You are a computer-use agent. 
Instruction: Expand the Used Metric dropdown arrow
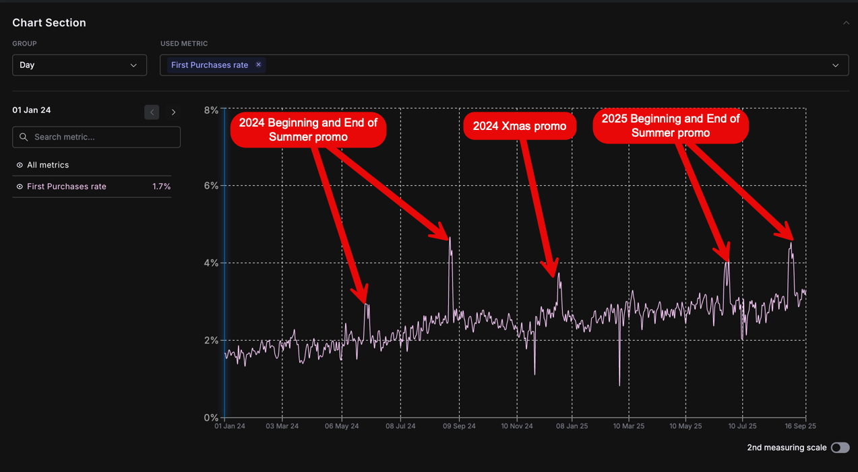click(x=835, y=65)
